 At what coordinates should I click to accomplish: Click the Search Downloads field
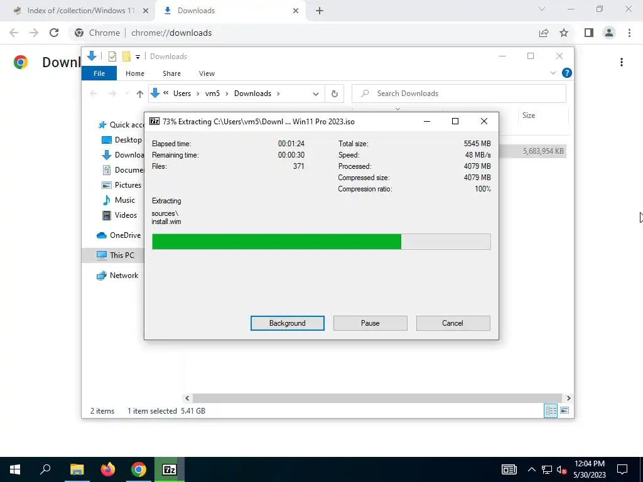459,94
